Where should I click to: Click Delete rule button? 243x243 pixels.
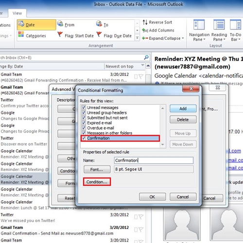(183, 120)
